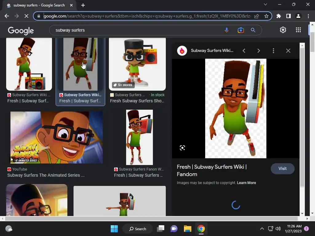This screenshot has height=236, width=315.
Task: Open selected Fresh Wiki thumbnail
Action: coord(80,64)
